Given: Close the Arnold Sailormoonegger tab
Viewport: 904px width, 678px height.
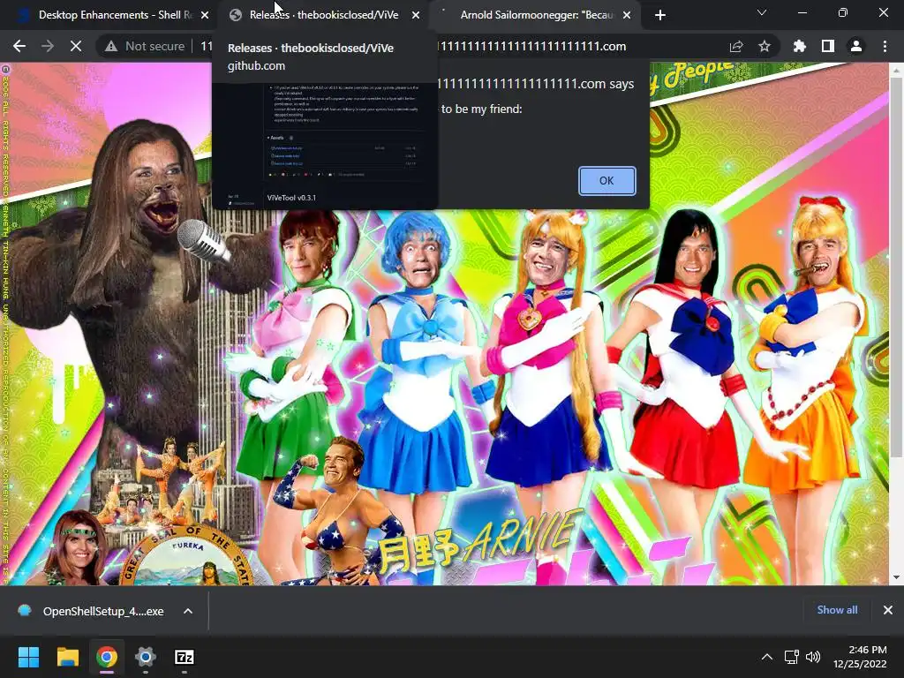Looking at the screenshot, I should [627, 16].
